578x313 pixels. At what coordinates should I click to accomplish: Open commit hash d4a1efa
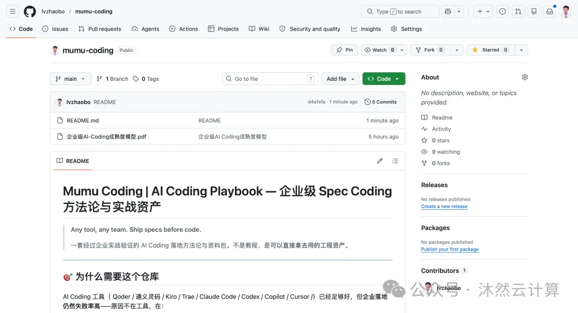[x=316, y=102]
